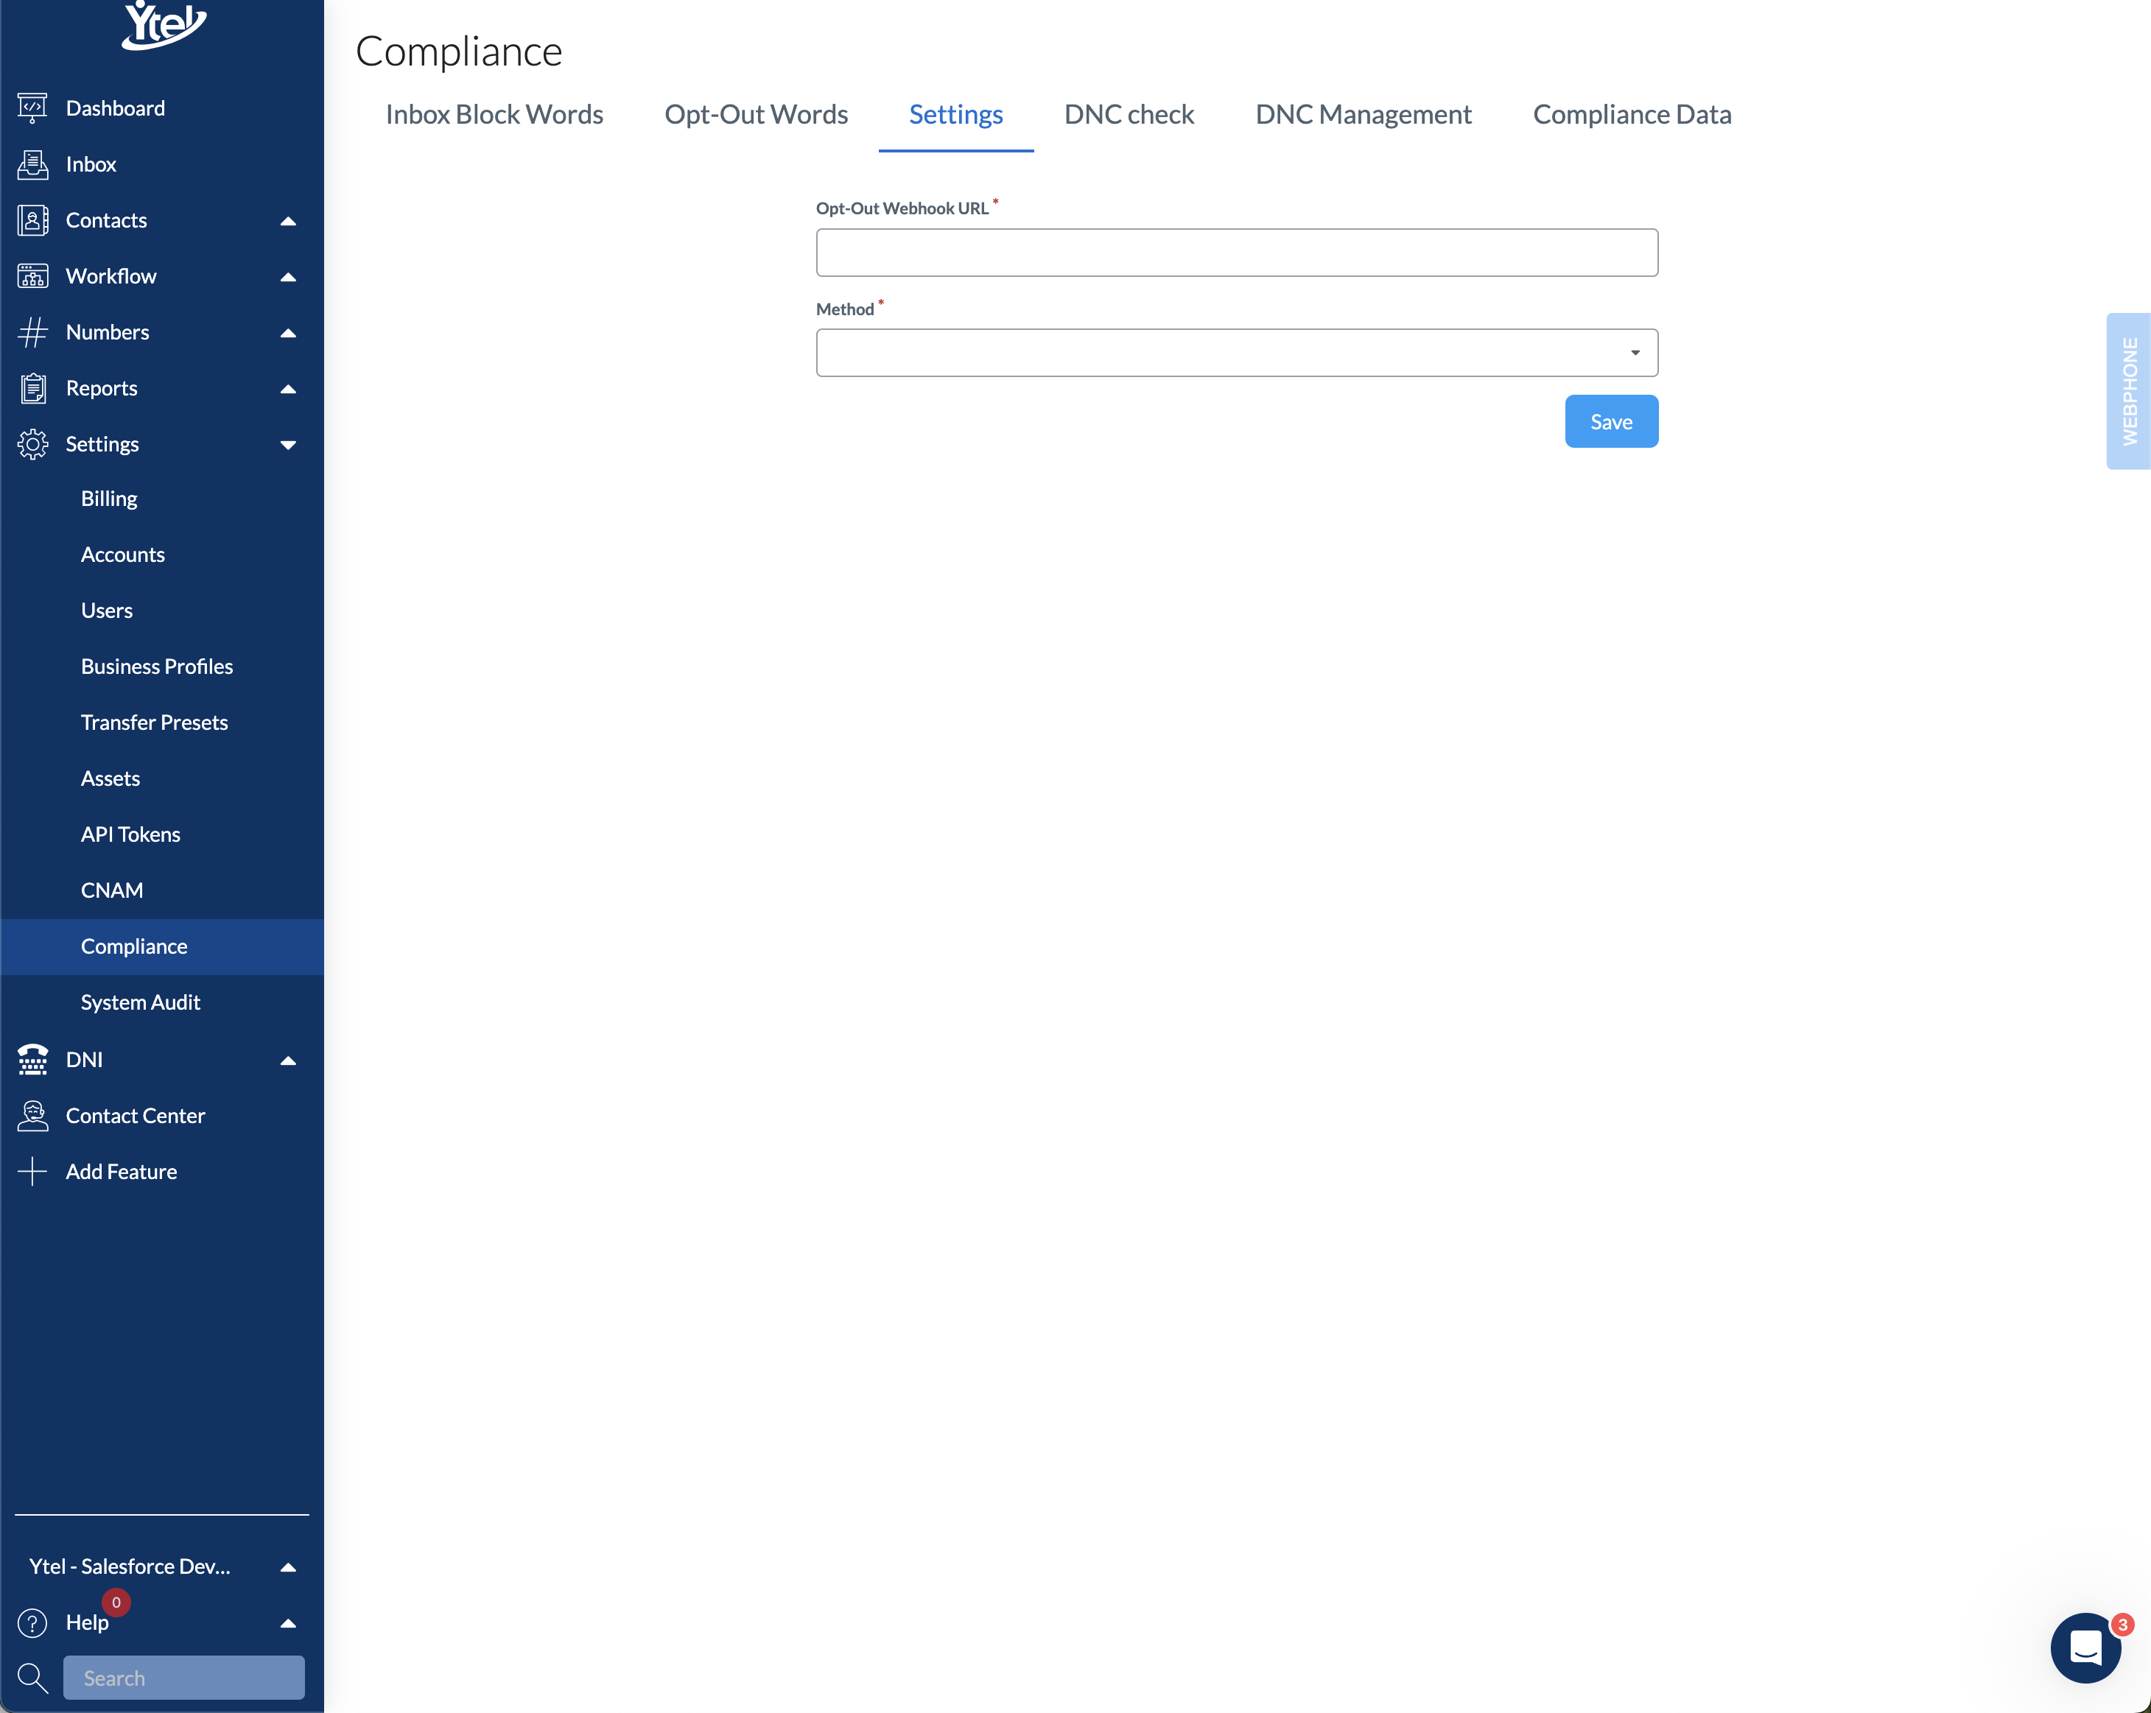
Task: Click the Inbox tray icon
Action: [x=32, y=165]
